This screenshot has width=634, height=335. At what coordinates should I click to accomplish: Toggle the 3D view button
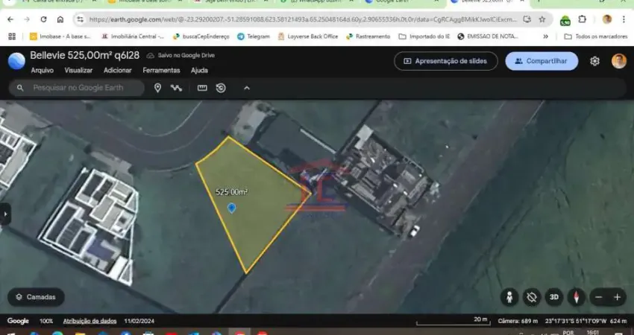coord(554,298)
